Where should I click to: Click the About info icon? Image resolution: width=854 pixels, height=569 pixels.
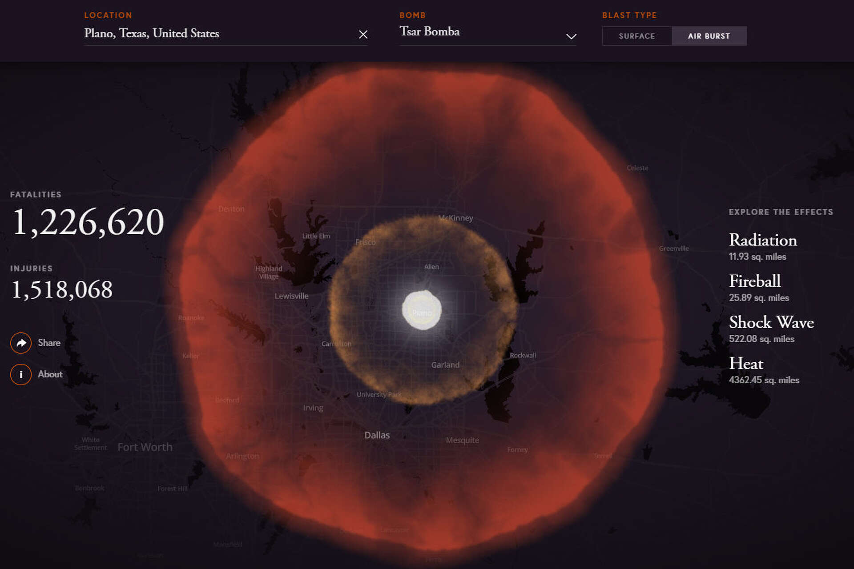(21, 374)
